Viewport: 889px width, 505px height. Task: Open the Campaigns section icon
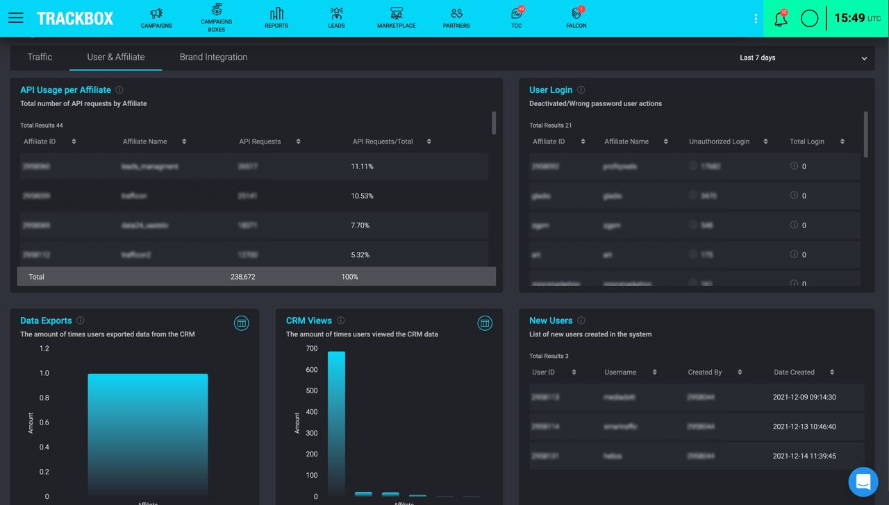click(156, 17)
